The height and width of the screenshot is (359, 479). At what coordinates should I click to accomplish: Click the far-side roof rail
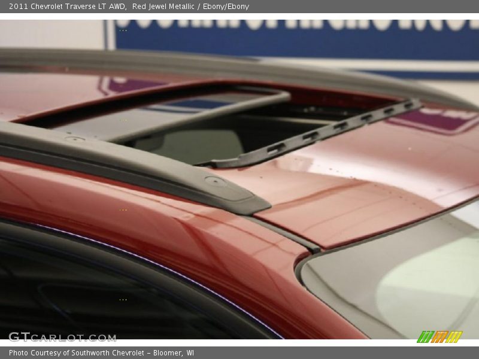(239, 68)
